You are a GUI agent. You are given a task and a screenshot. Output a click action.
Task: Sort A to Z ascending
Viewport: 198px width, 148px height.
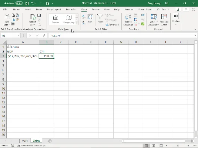click(84, 17)
